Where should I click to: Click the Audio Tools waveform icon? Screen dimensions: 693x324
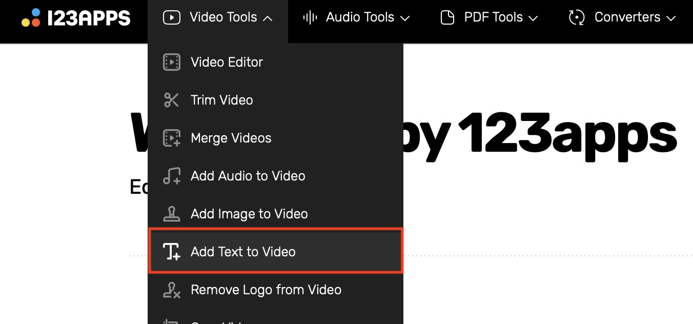point(309,17)
